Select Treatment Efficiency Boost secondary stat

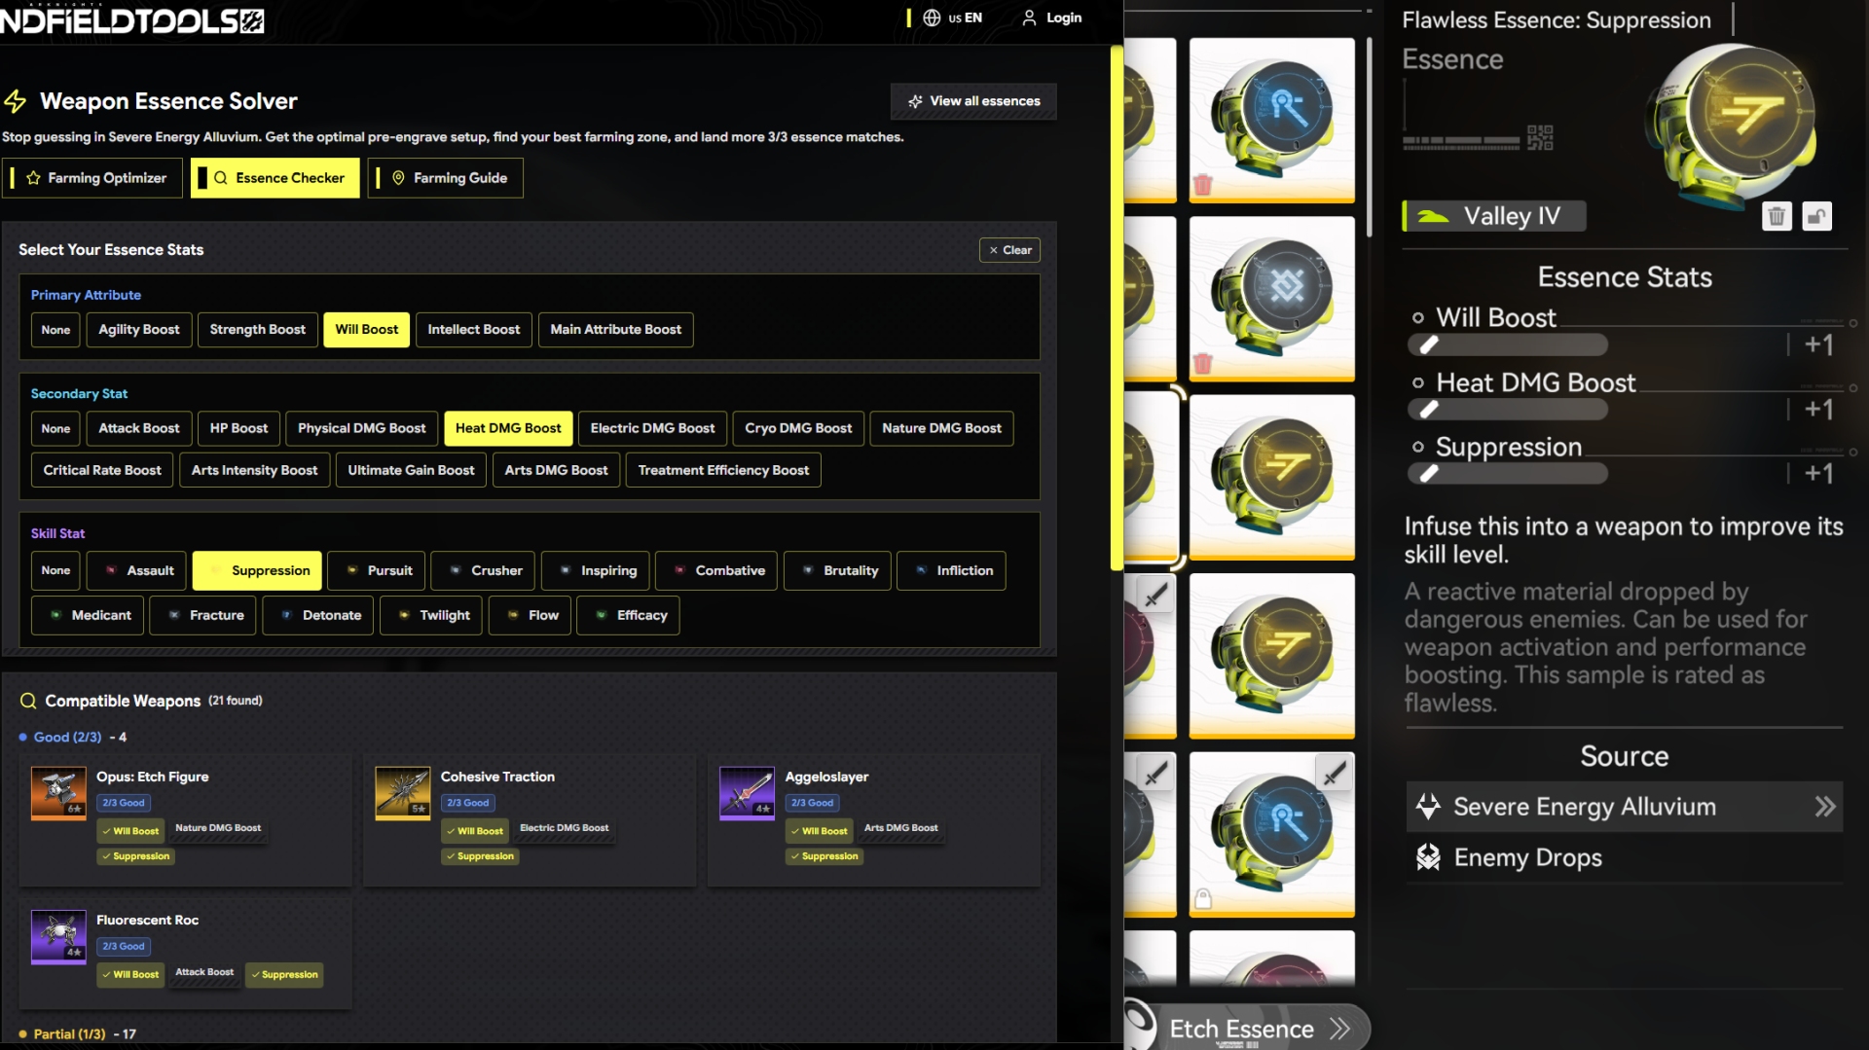[723, 470]
